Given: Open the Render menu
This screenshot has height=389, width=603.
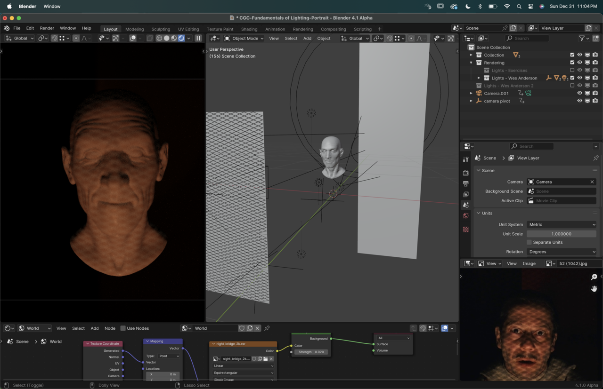Looking at the screenshot, I should point(47,28).
